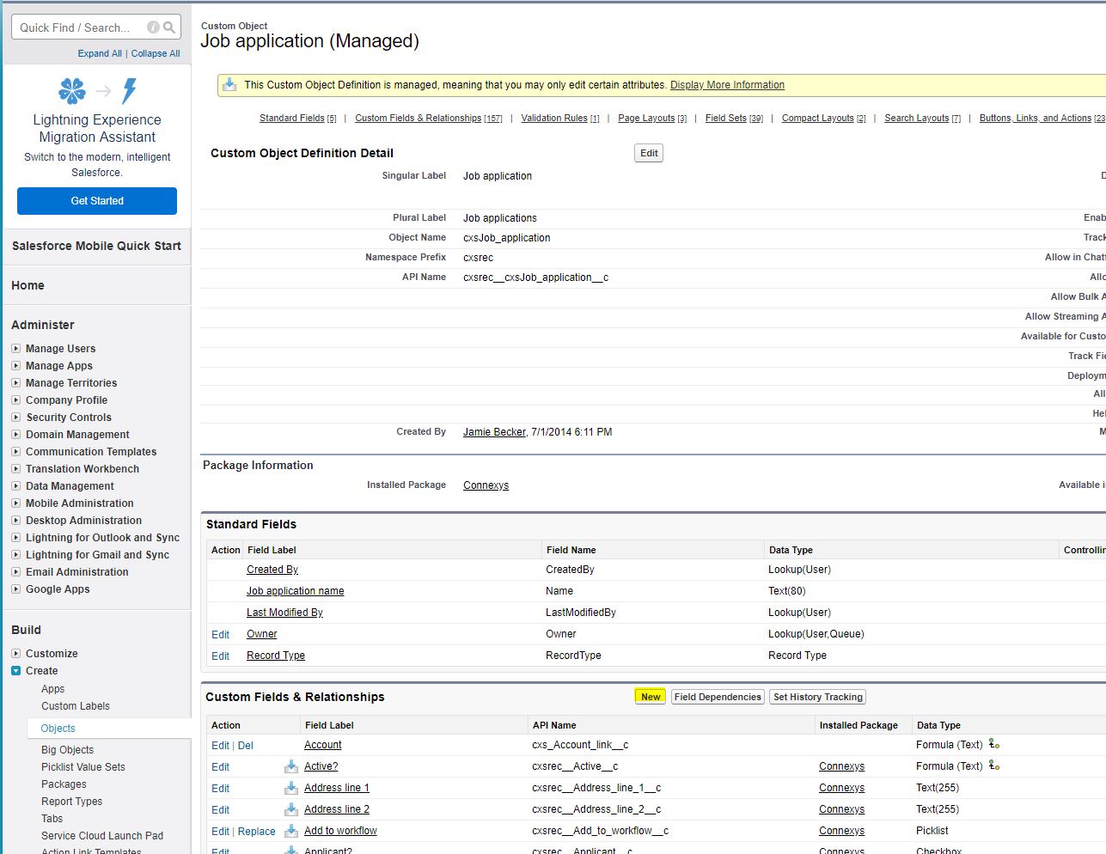The height and width of the screenshot is (854, 1106).
Task: Click the package download icon beside Active?
Action: (291, 766)
